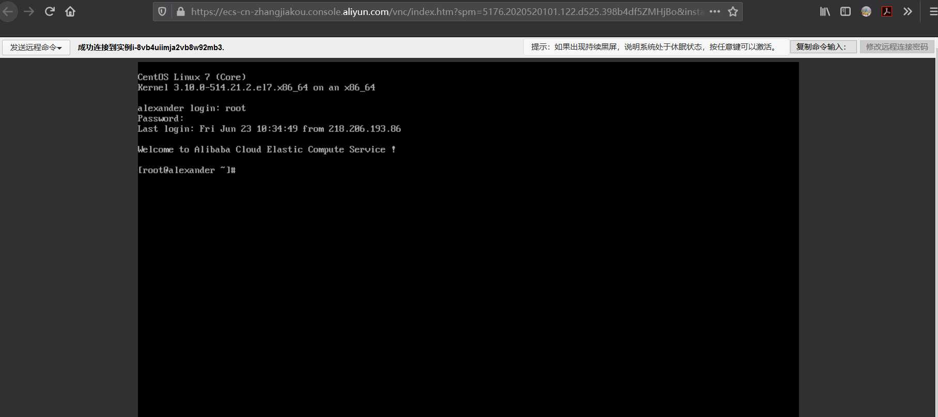The width and height of the screenshot is (938, 417).
Task: Open the browser home page
Action: click(70, 11)
